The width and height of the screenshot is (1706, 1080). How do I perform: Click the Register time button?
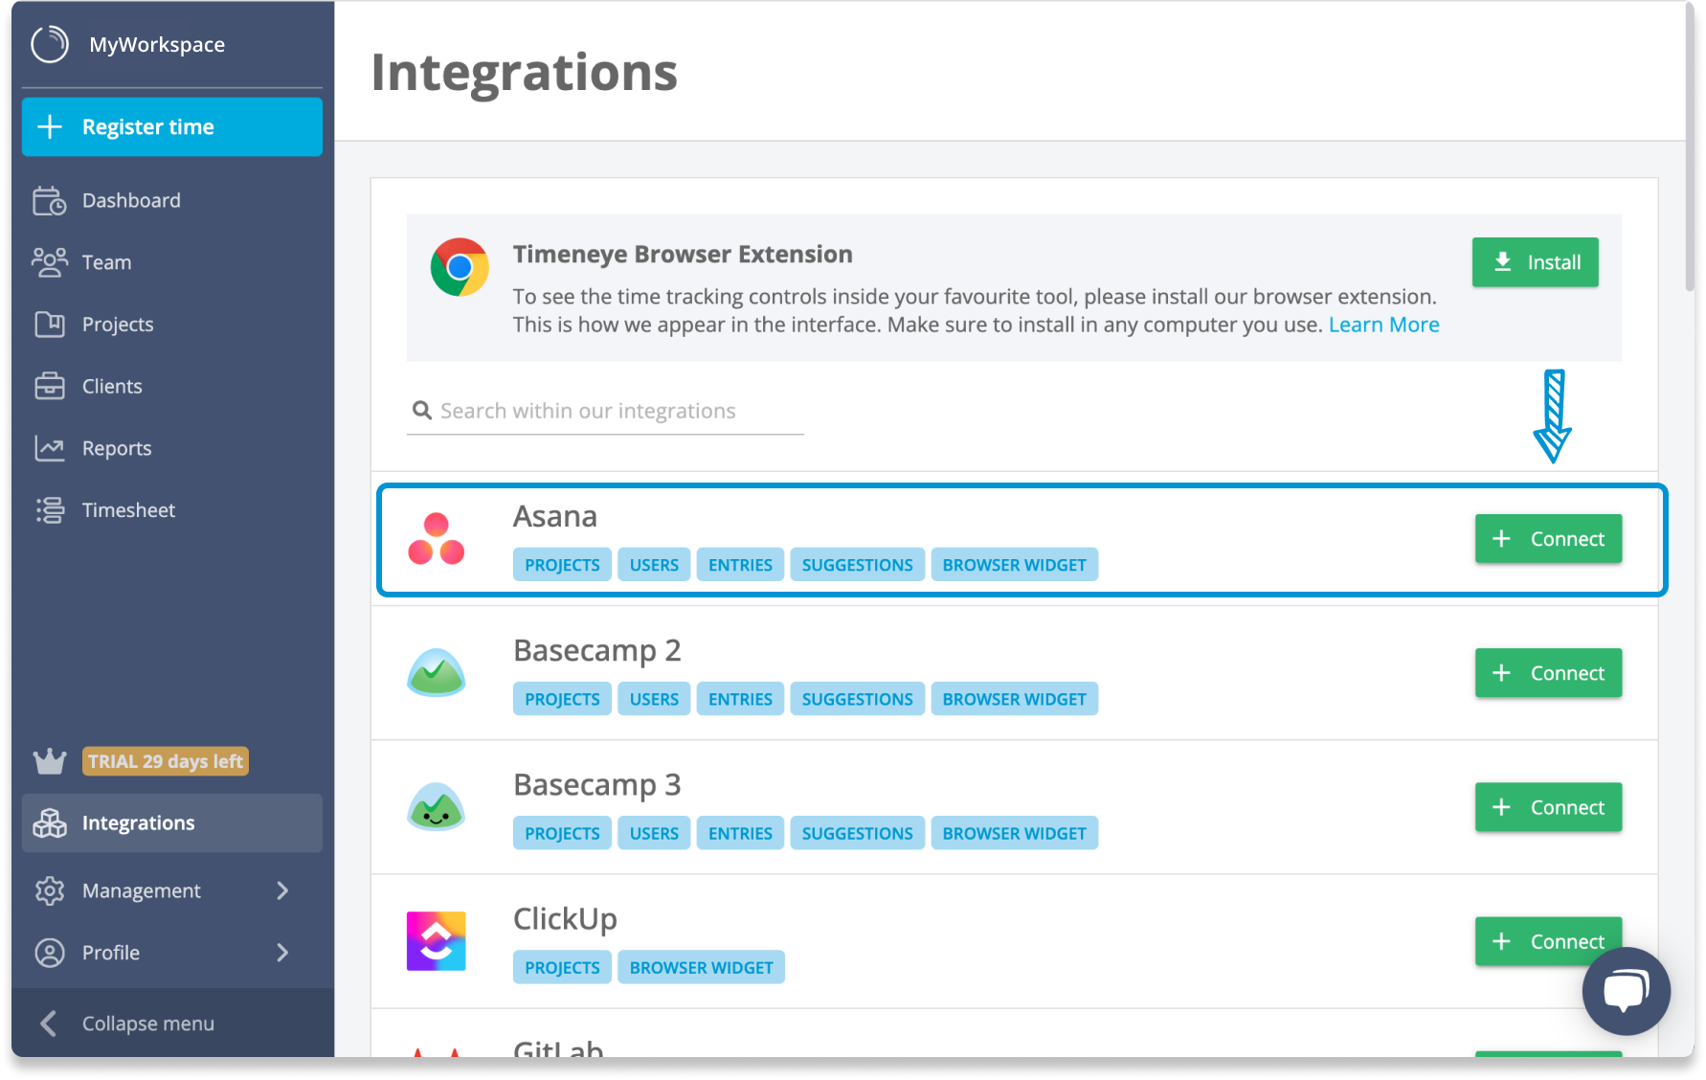[172, 126]
